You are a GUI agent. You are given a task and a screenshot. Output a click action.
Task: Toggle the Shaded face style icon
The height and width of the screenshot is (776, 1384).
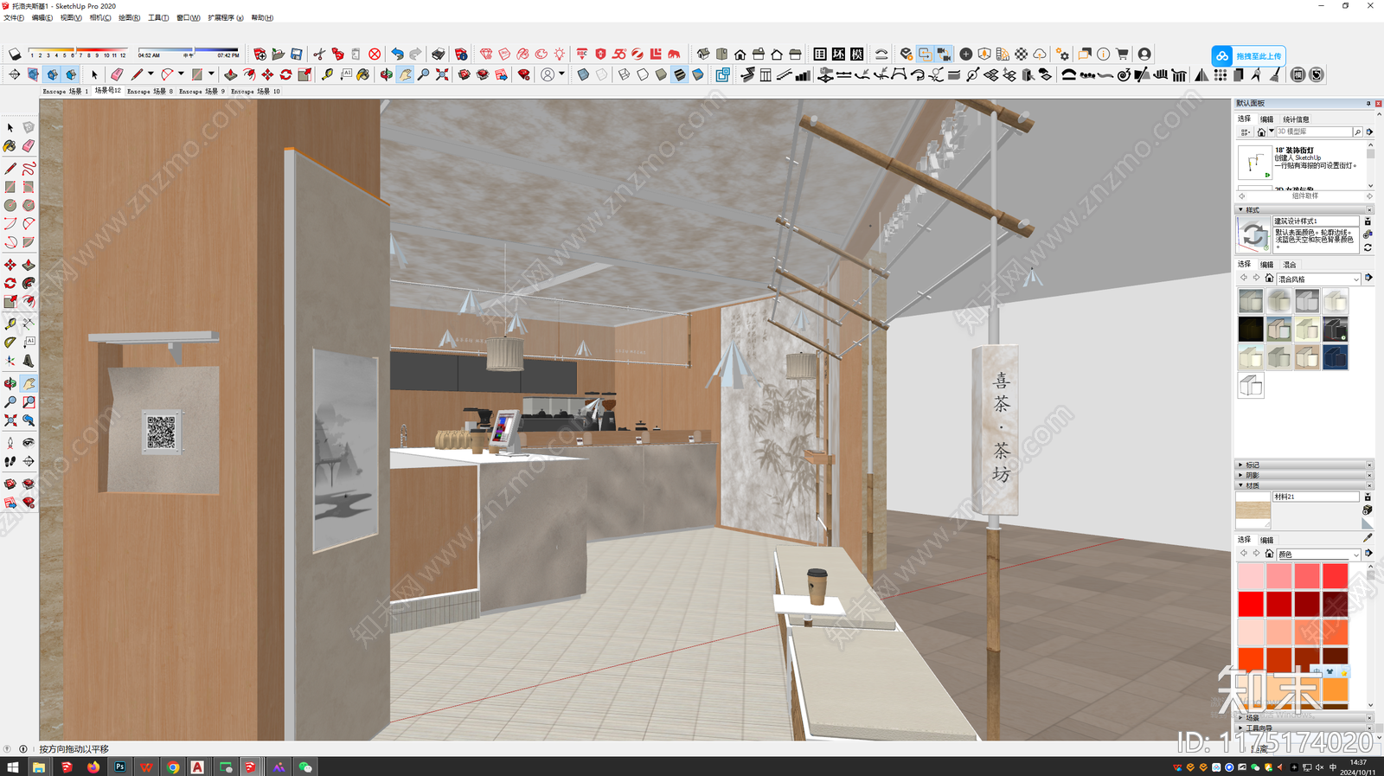pyautogui.click(x=661, y=74)
